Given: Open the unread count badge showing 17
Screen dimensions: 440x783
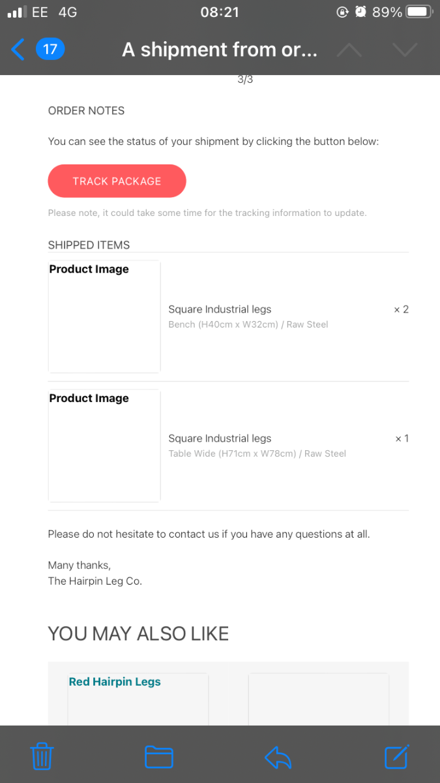Looking at the screenshot, I should point(50,49).
